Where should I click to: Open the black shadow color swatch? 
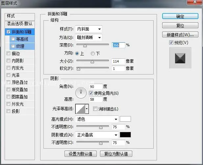125,135
